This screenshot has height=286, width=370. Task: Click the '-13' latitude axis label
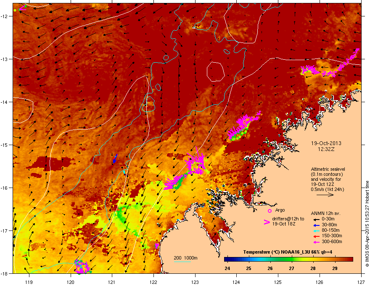(x=5, y=59)
